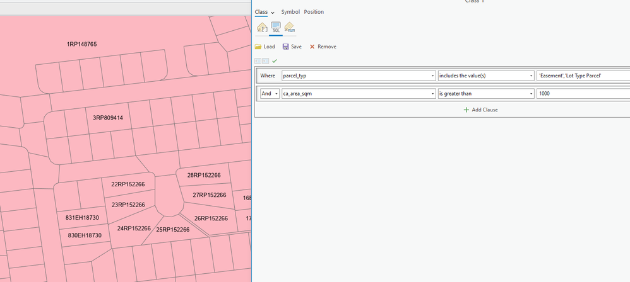Click the Load folder icon
The image size is (630, 282).
(258, 47)
